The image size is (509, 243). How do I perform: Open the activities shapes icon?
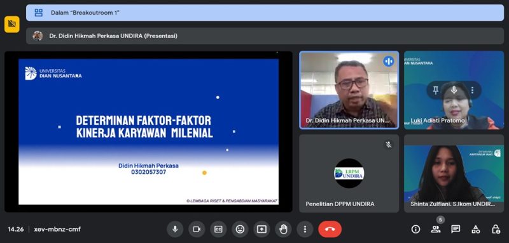[475, 230]
